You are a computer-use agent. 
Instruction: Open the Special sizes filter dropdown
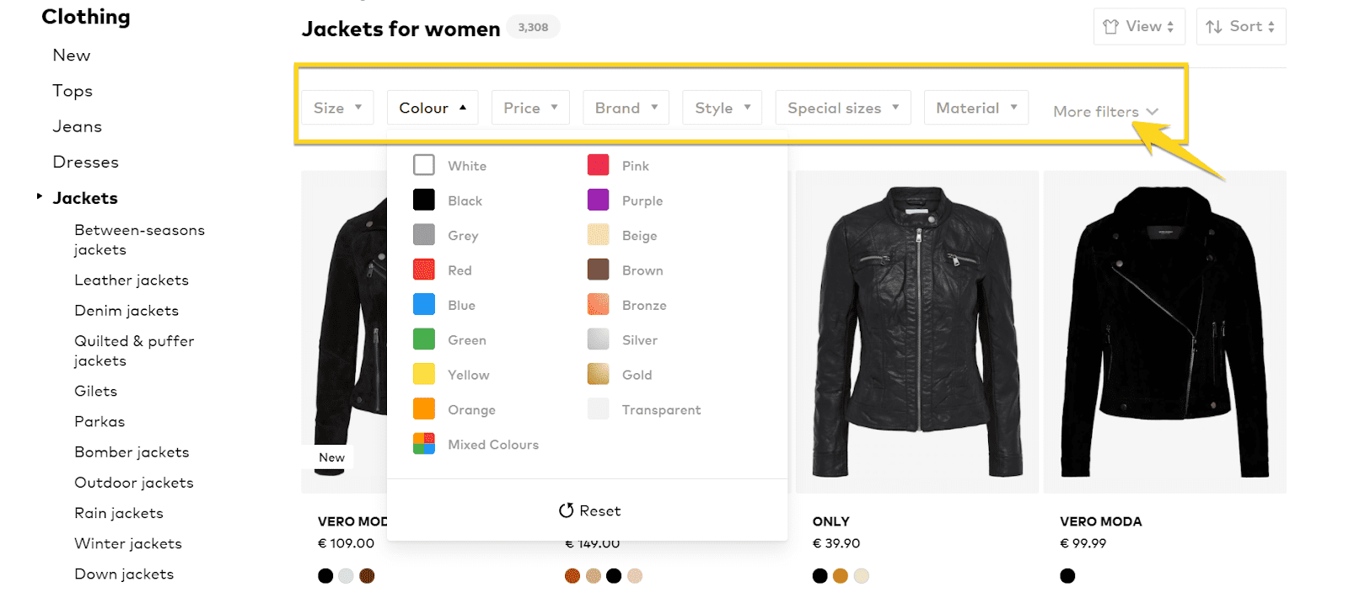tap(843, 108)
